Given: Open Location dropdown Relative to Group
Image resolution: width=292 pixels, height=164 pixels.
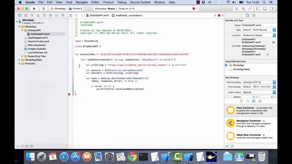Looking at the screenshot, I should [x=259, y=35].
